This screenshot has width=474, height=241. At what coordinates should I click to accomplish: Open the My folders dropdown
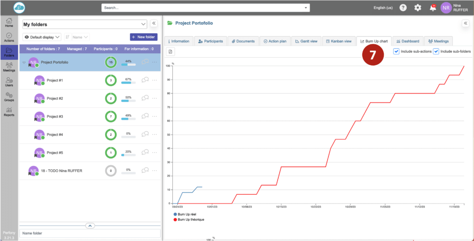click(84, 24)
